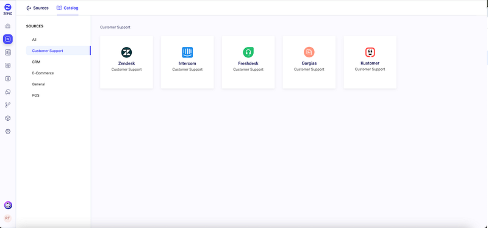
Task: Click the SOURCES sidebar heading
Action: click(x=35, y=26)
